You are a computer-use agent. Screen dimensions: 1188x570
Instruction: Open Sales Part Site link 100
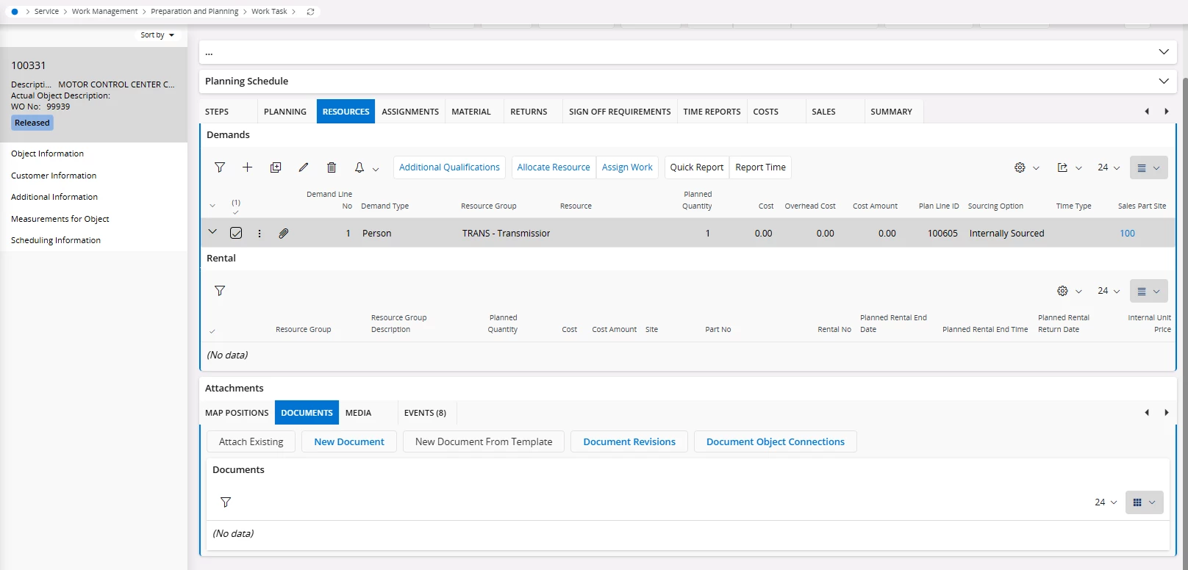pos(1127,234)
